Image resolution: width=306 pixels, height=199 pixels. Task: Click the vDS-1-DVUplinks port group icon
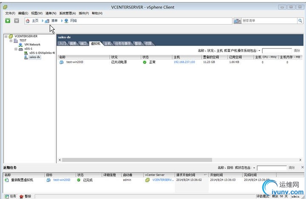pos(26,53)
